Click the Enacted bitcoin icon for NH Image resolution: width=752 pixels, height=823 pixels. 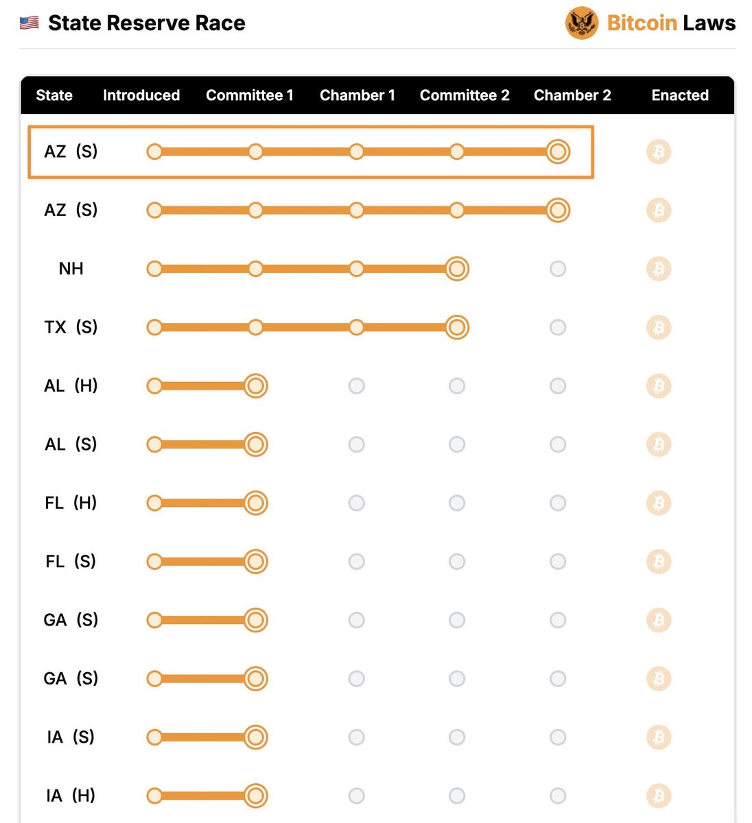coord(659,269)
